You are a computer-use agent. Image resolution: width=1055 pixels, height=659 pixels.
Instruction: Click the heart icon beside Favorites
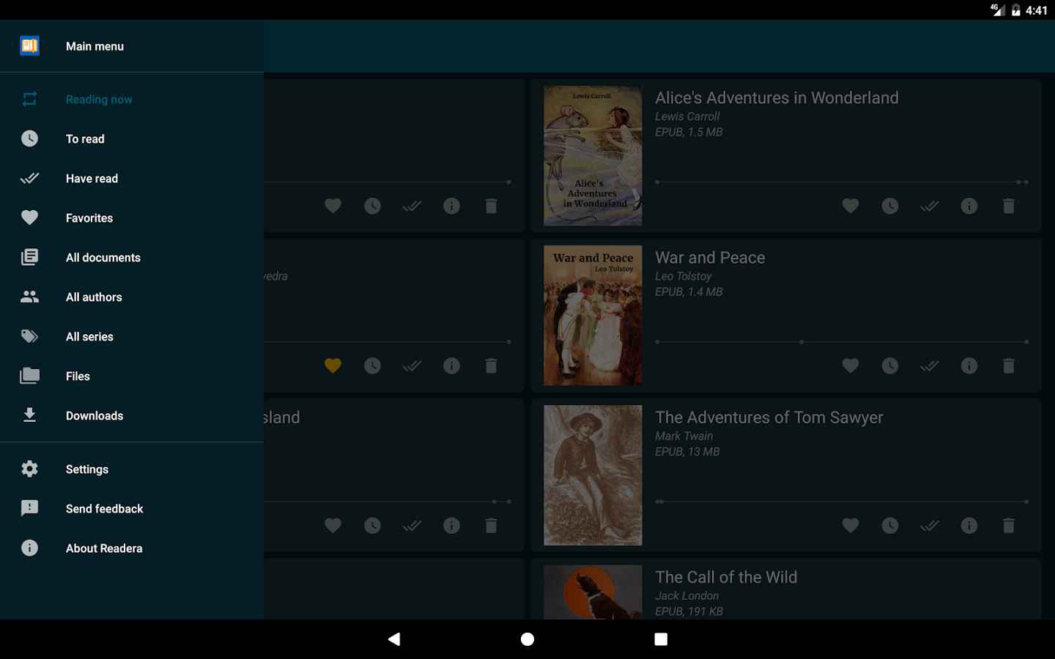point(29,217)
